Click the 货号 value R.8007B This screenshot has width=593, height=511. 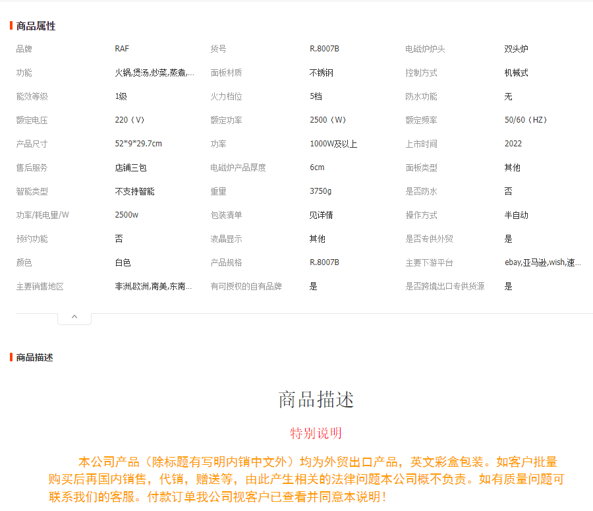point(324,49)
